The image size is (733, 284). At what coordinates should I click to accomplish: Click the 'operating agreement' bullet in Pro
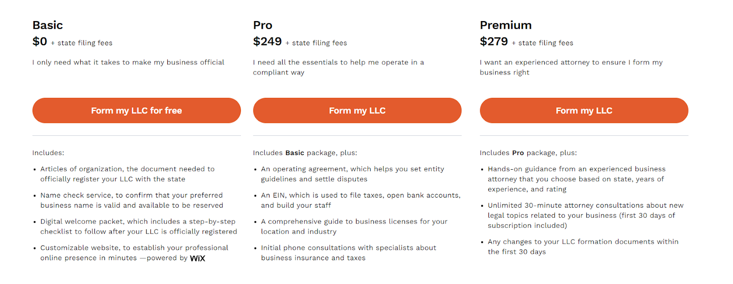[x=353, y=174]
